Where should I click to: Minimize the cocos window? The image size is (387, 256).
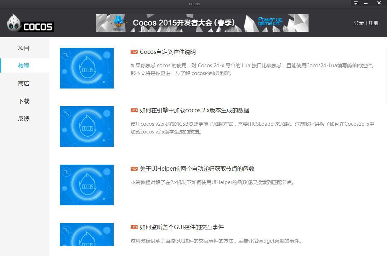pyautogui.click(x=366, y=3)
